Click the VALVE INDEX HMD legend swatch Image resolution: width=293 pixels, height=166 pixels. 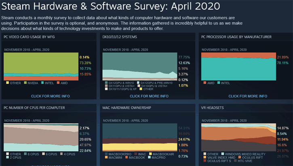point(204,158)
